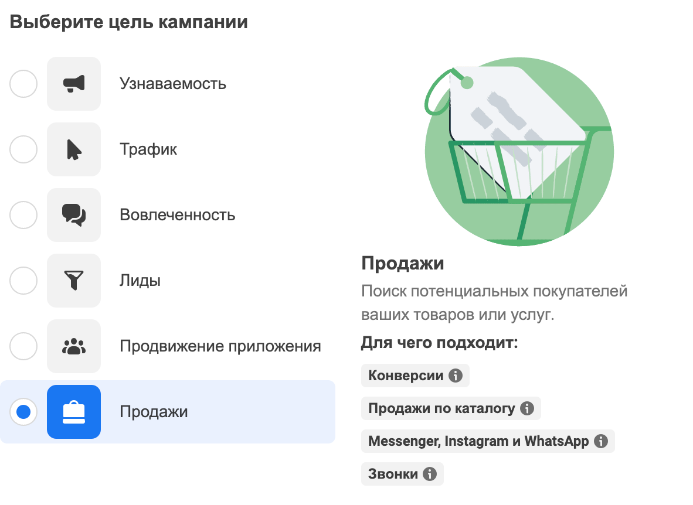This screenshot has width=693, height=505.
Task: Click the funnel icon for Лиды
Action: coord(74,281)
